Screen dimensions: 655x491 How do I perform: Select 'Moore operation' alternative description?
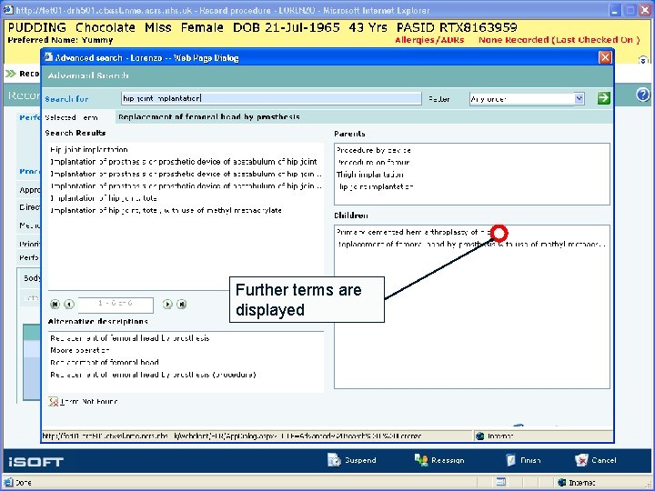(80, 350)
